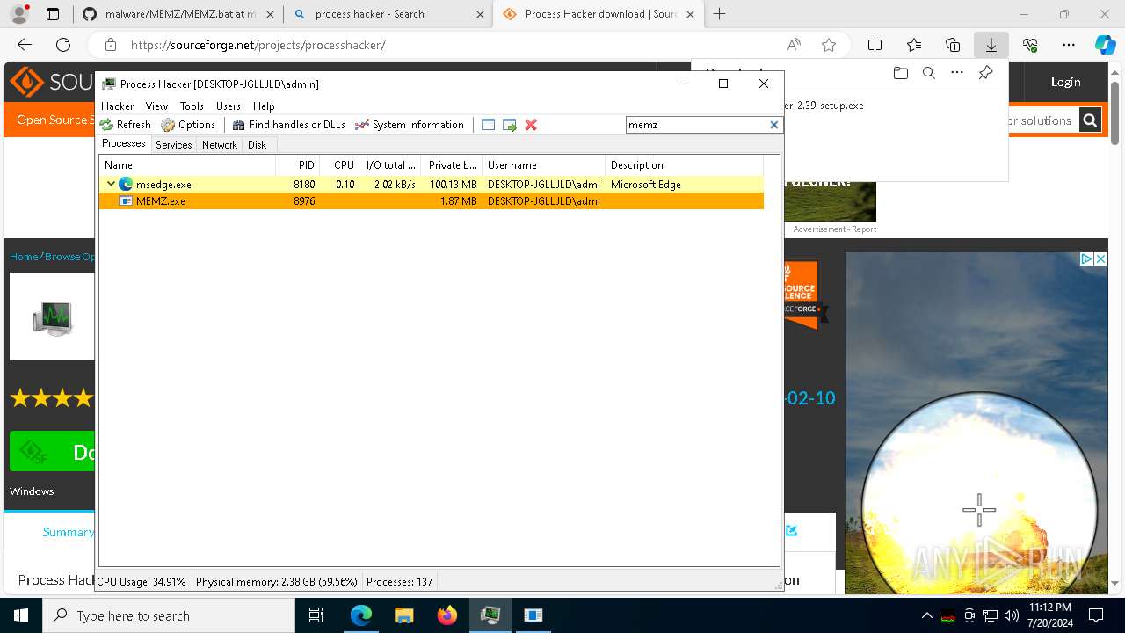
Task: Sort by the PID column header
Action: pyautogui.click(x=297, y=164)
